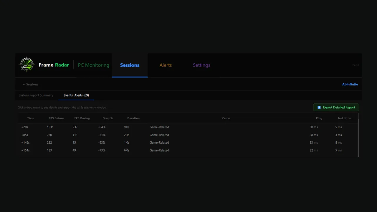This screenshot has width=377, height=212.
Task: Click the 6.0s duration value
Action: 127,150
